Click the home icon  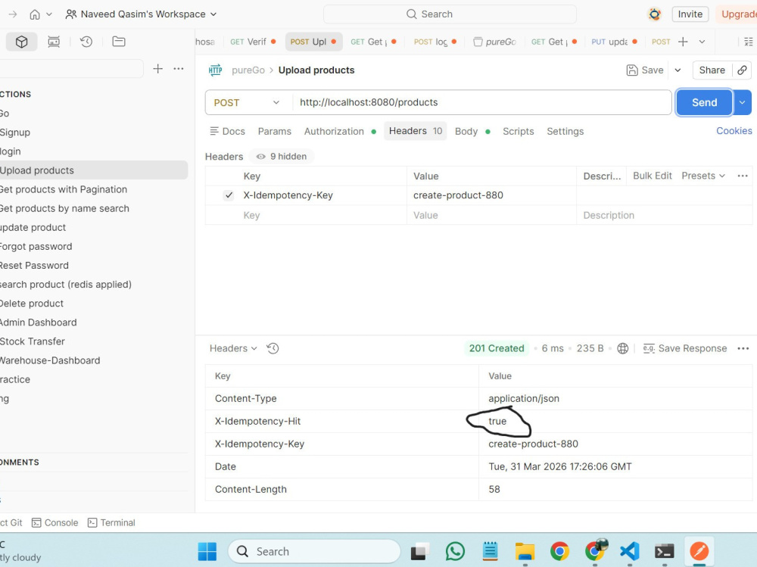coord(35,14)
